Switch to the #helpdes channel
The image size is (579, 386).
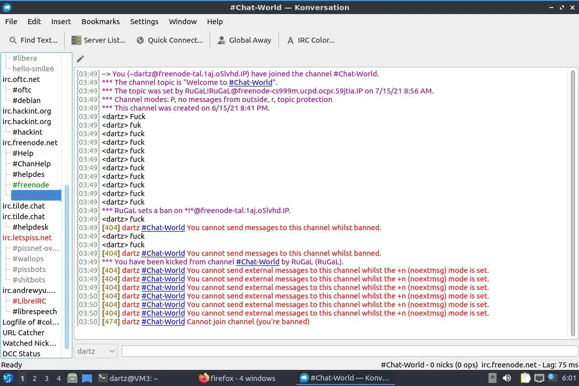[x=29, y=174]
